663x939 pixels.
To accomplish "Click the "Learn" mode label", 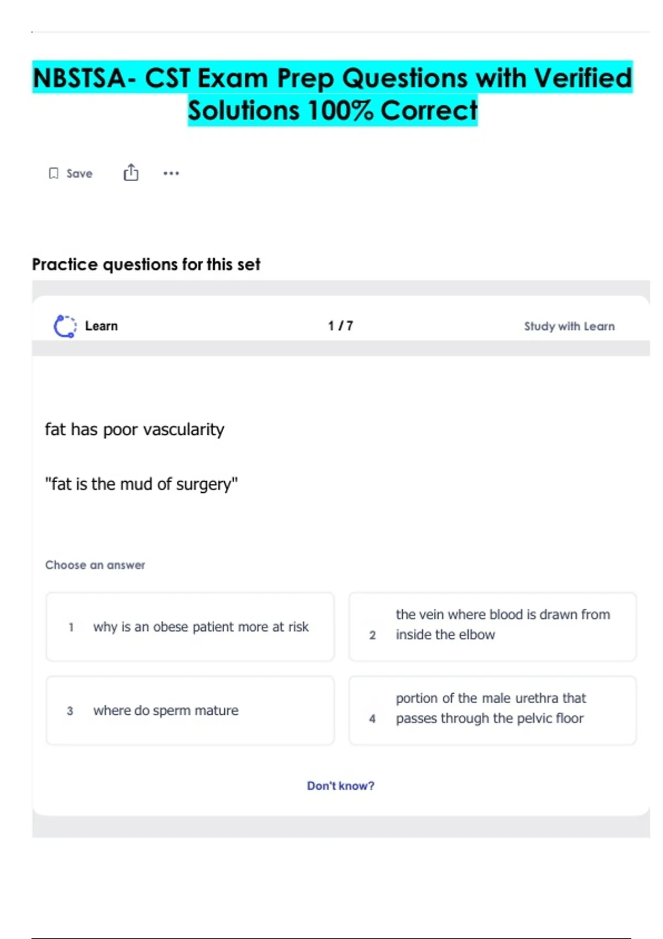I will coord(101,326).
